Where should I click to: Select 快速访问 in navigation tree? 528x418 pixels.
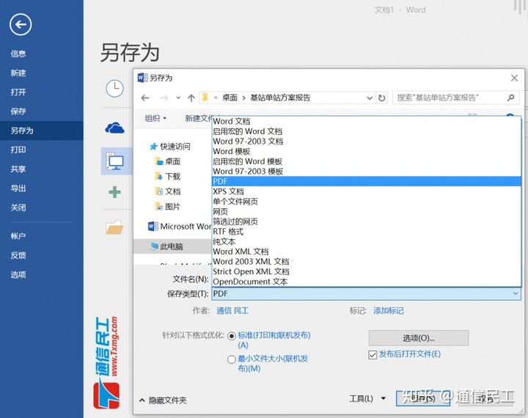click(x=170, y=146)
